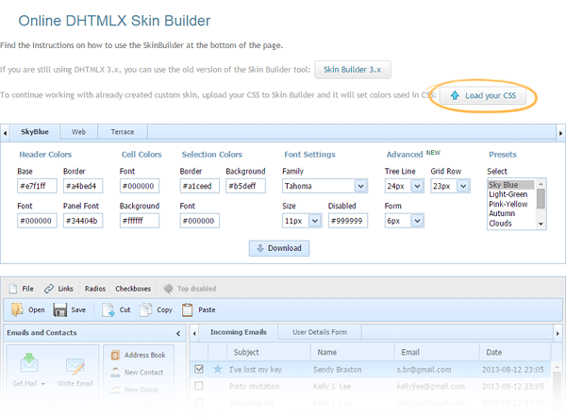Click the Load your CSS button
Image resolution: width=566 pixels, height=417 pixels.
(x=483, y=95)
